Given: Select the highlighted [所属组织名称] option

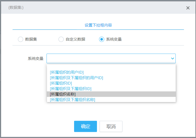Looking at the screenshot, I should (63, 94).
